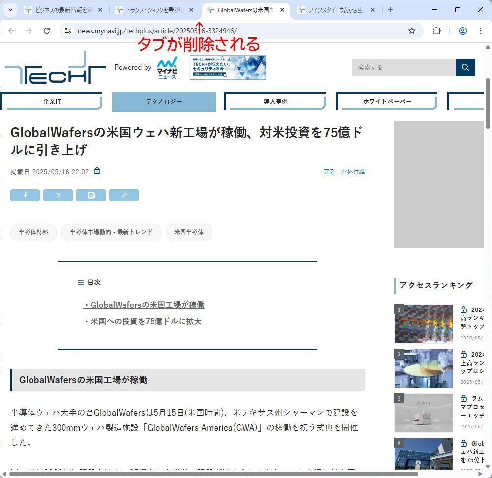
Task: Click the gray sidebar ad placeholder
Action: click(439, 185)
